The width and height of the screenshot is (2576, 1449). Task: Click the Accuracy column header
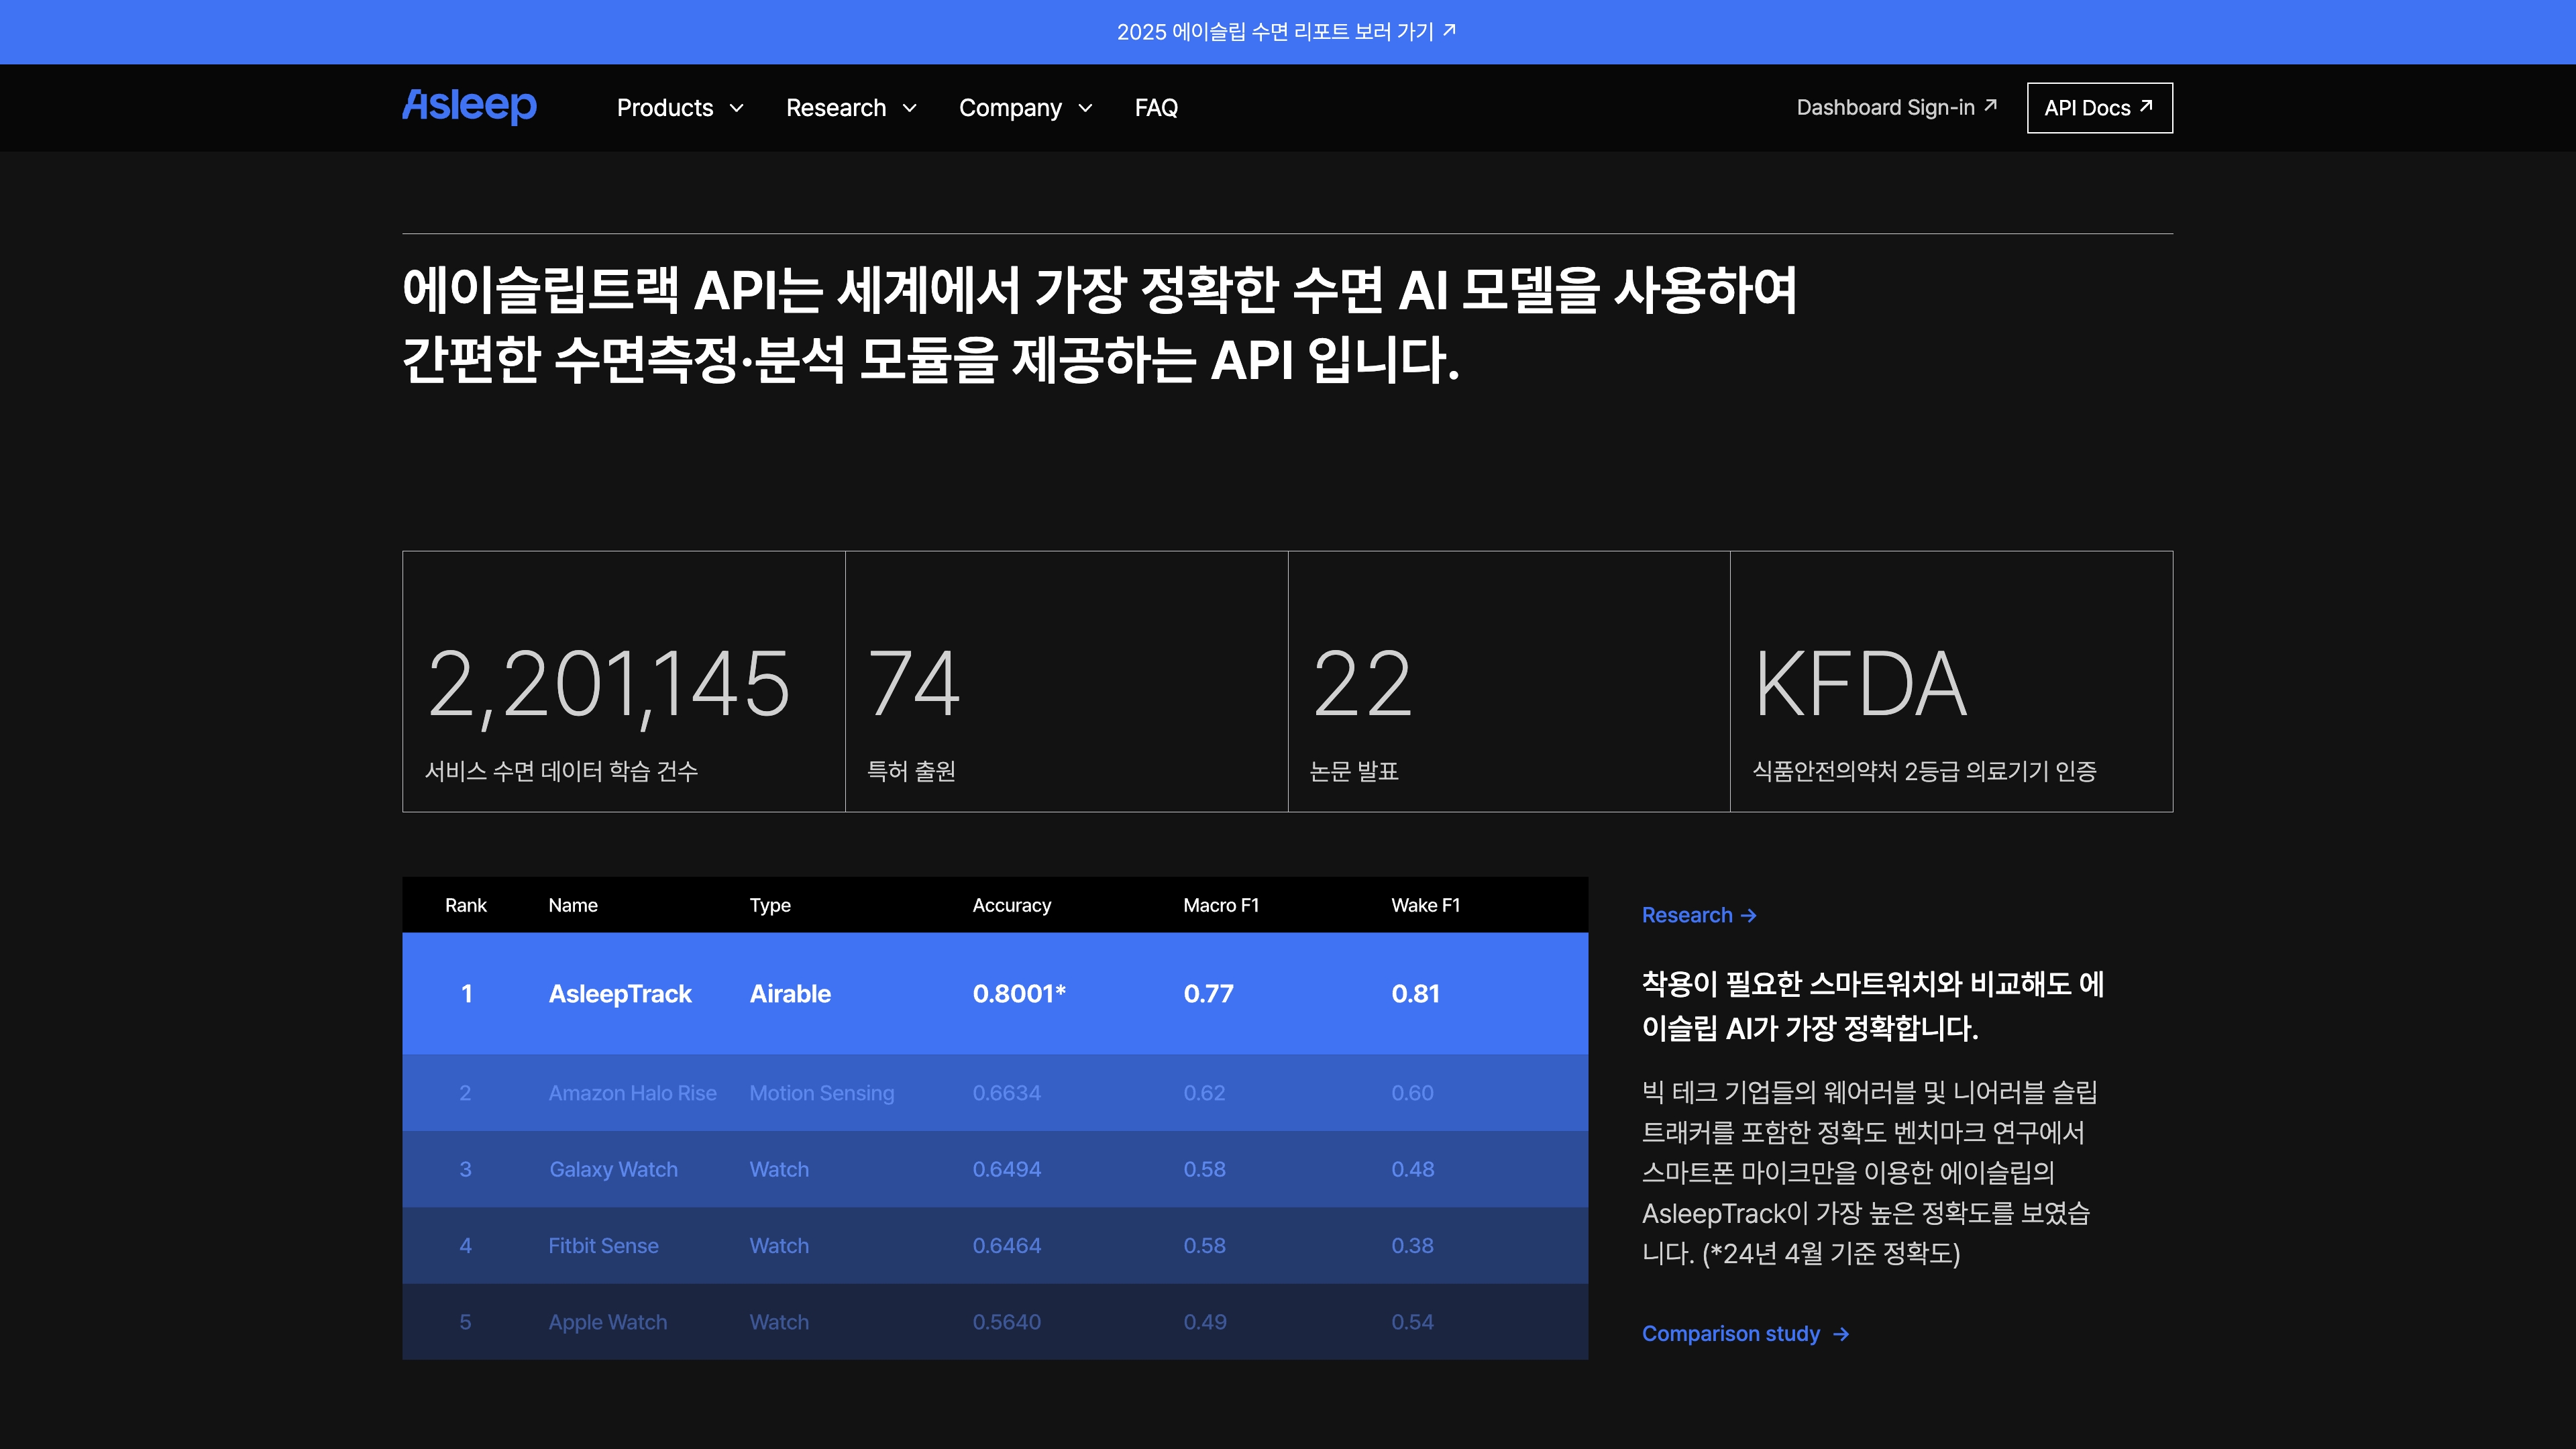click(x=1011, y=905)
